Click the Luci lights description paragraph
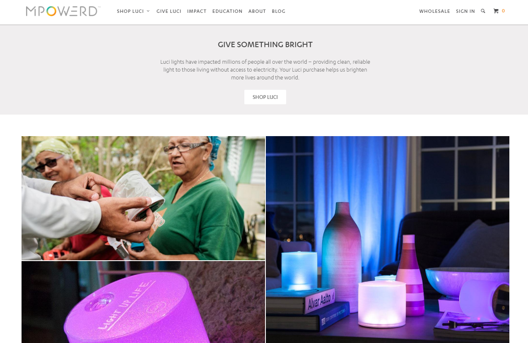 (265, 70)
